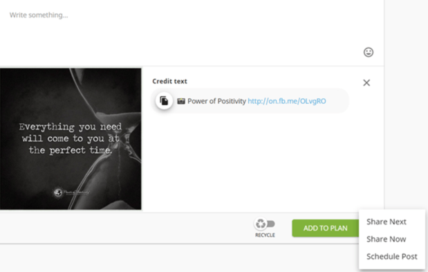Image resolution: width=428 pixels, height=272 pixels.
Task: Click the Power of Positivity watermark logo in the image
Action: pos(71,192)
